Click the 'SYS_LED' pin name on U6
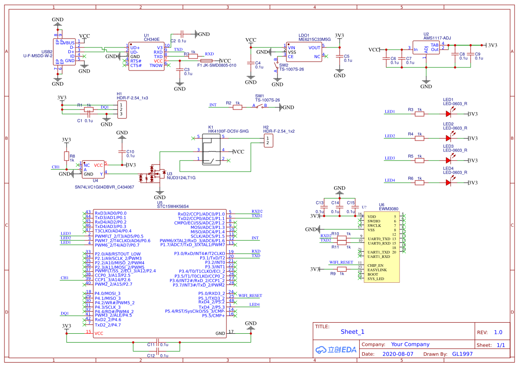 376,279
